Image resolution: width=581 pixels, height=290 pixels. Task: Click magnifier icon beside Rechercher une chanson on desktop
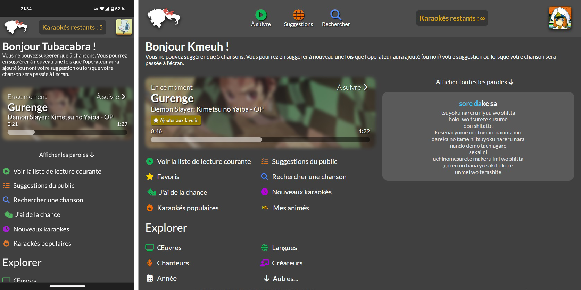coord(265,177)
